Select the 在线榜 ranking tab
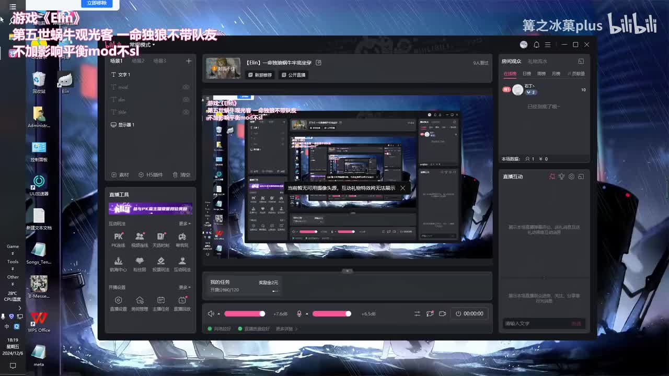The width and height of the screenshot is (669, 376). [510, 74]
